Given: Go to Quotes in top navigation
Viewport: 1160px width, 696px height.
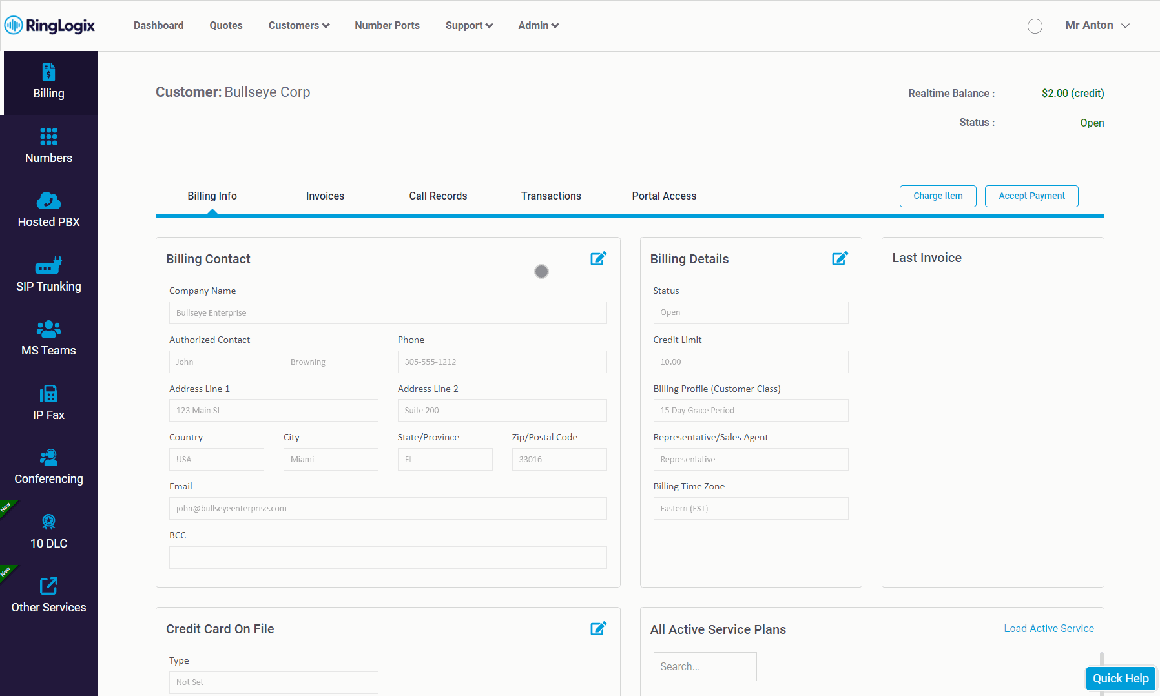Looking at the screenshot, I should pyautogui.click(x=226, y=25).
